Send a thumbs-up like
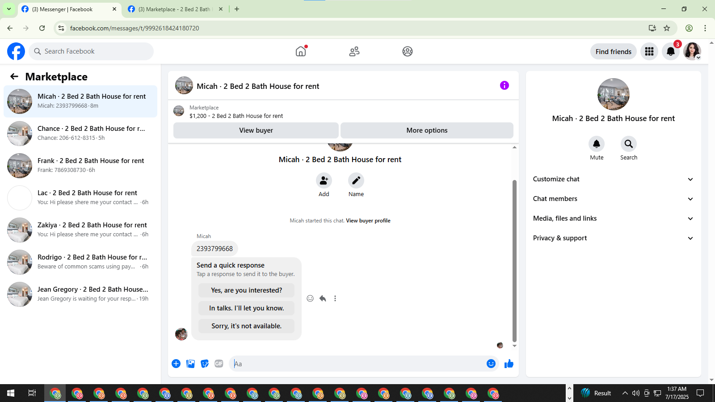Image resolution: width=715 pixels, height=402 pixels. pyautogui.click(x=509, y=364)
